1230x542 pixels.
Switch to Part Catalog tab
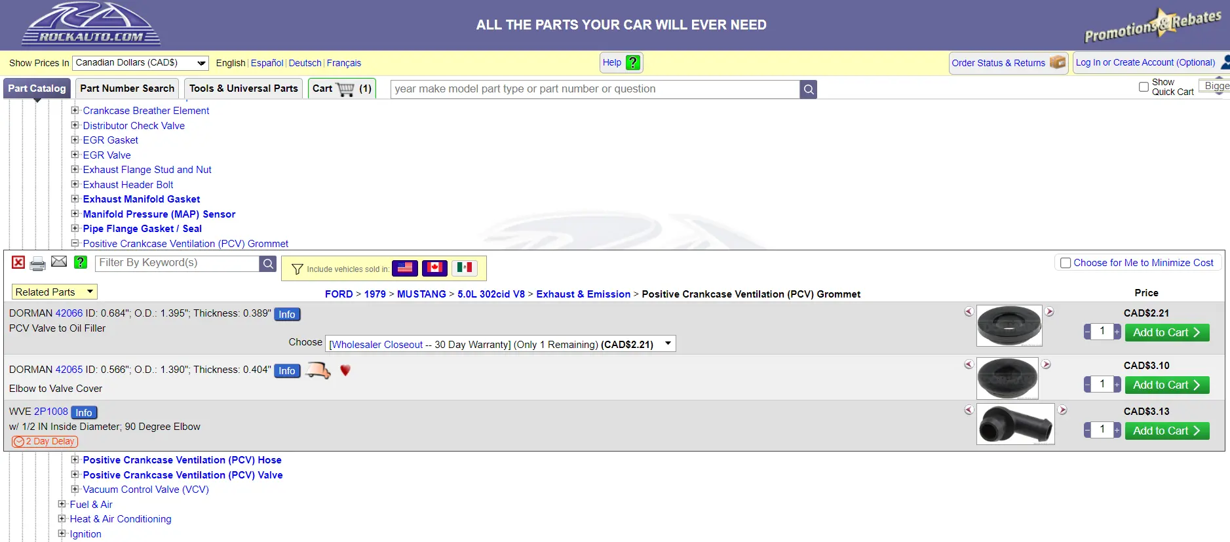pos(37,88)
